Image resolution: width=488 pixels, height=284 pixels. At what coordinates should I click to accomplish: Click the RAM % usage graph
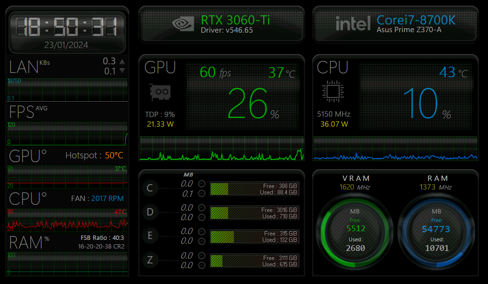coord(67,264)
